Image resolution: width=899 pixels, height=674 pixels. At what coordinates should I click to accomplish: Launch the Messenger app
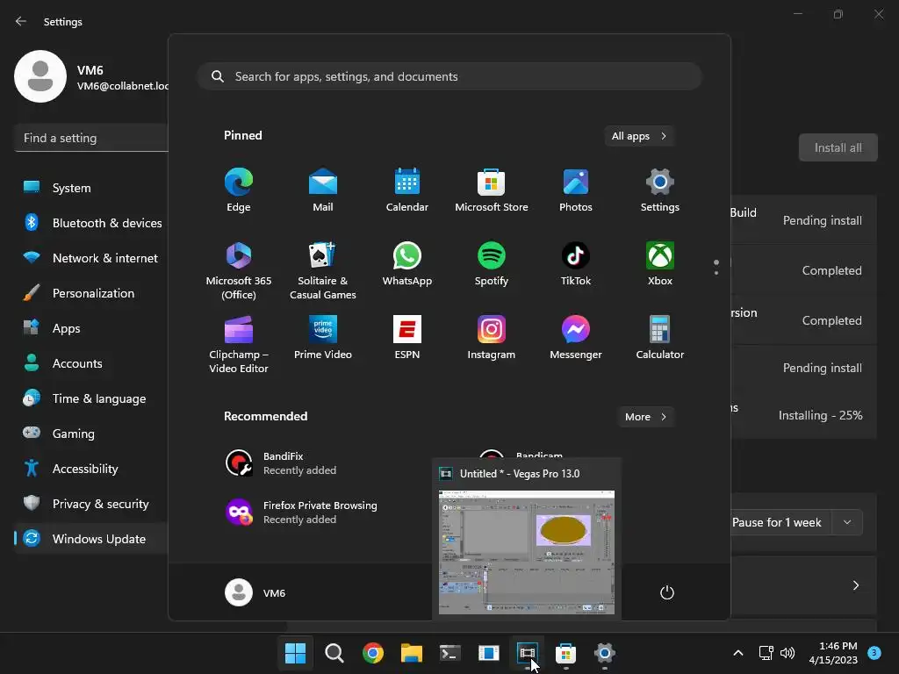[576, 338]
